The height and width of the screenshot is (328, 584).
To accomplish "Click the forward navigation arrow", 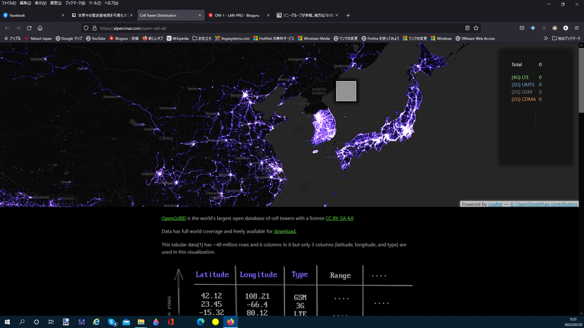I will point(19,28).
